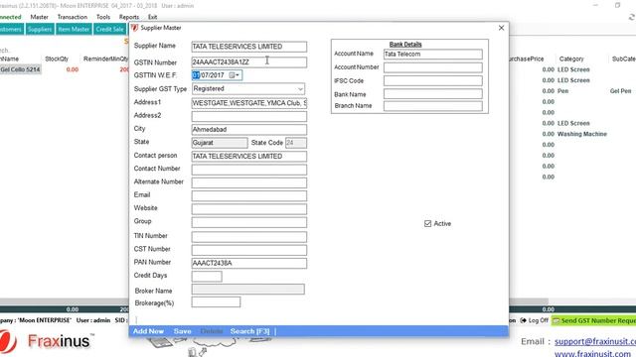636x357 pixels.
Task: Click the Alternate Number field
Action: click(249, 182)
